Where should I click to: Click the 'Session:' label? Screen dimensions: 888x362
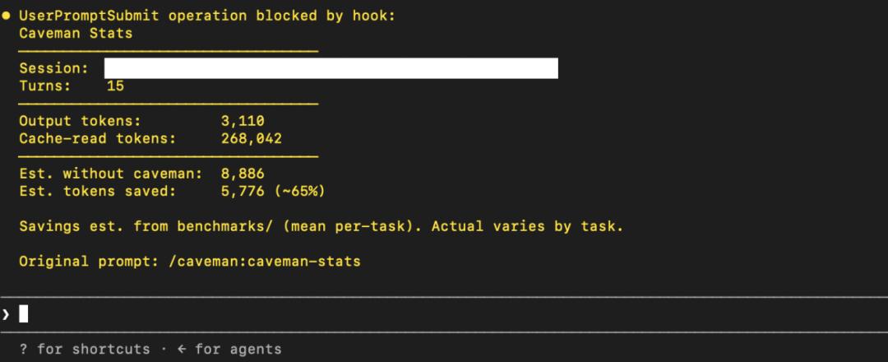(53, 68)
